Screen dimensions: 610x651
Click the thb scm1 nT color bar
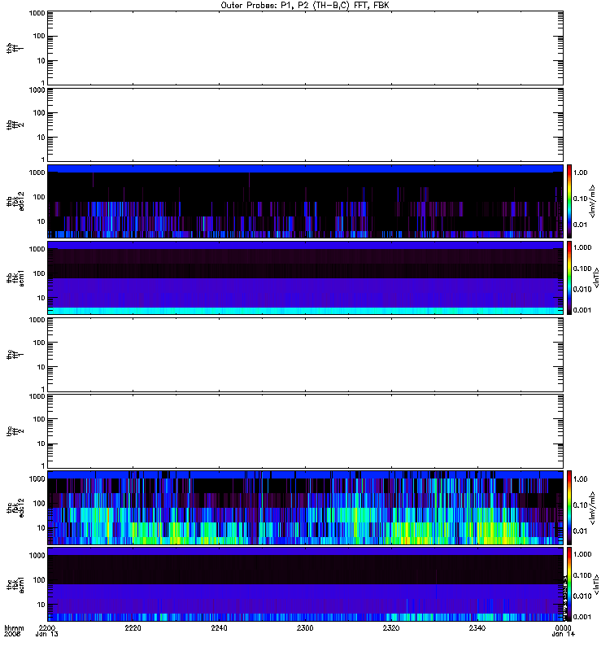tap(569, 277)
